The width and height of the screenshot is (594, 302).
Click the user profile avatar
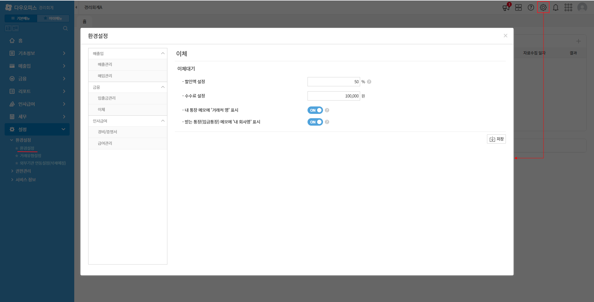click(x=582, y=7)
